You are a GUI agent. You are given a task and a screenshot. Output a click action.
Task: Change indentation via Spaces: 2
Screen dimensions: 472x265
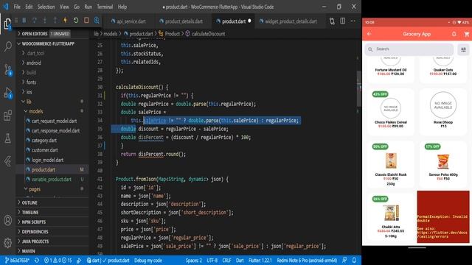click(x=193, y=261)
